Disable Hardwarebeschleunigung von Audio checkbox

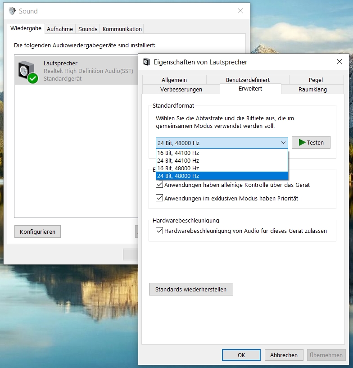tap(159, 231)
